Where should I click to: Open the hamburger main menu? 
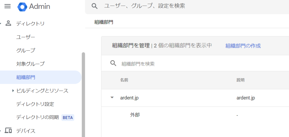(x=8, y=6)
